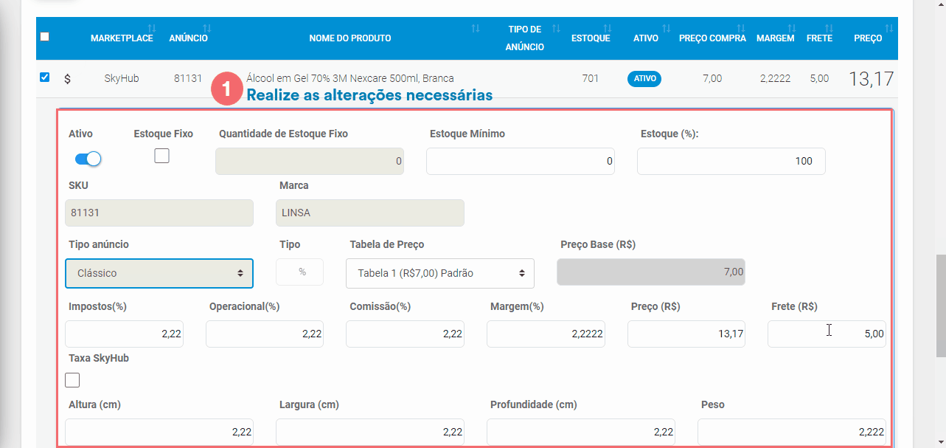Edit the Margem(%) field showing 2,2222
This screenshot has width=946, height=448.
[546, 334]
